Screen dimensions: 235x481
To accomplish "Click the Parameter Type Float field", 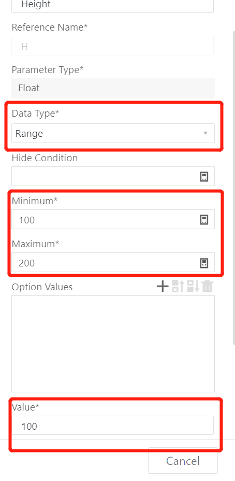I will click(x=113, y=88).
